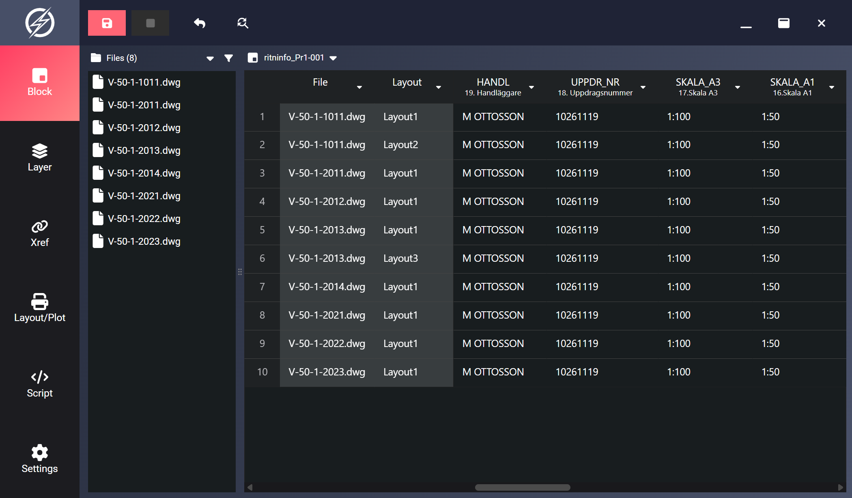Click the grey Stop button

point(150,23)
